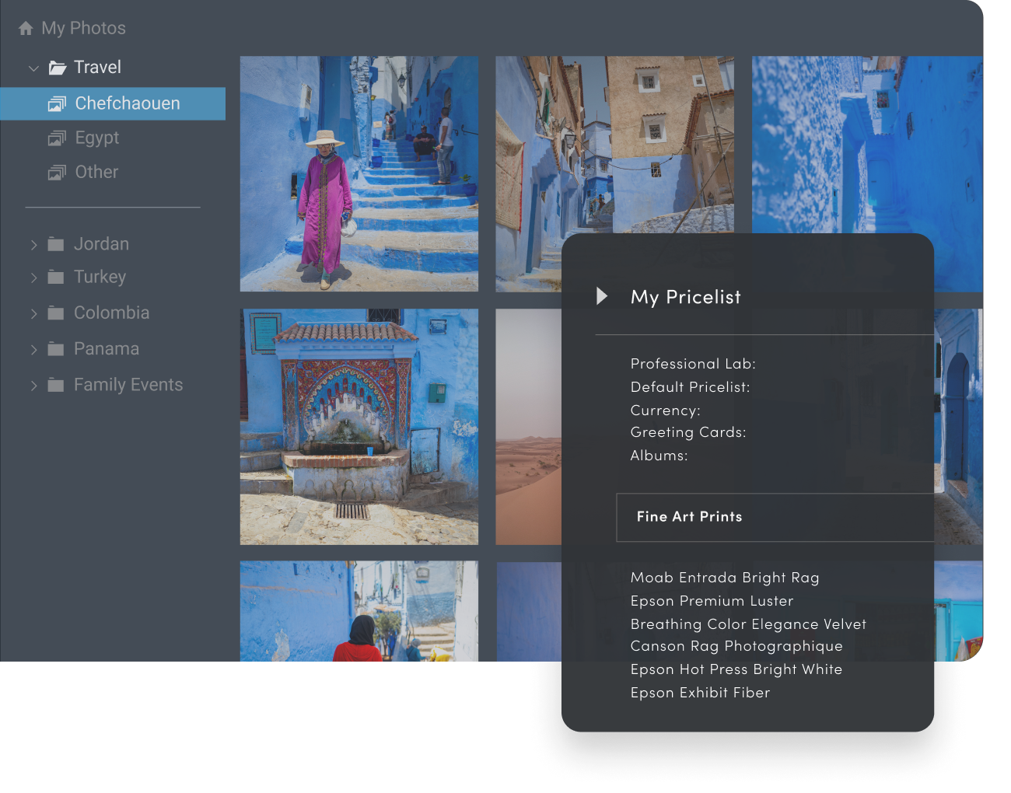This screenshot has width=1011, height=793.
Task: Click the open folder icon next to Travel
Action: pyautogui.click(x=57, y=68)
